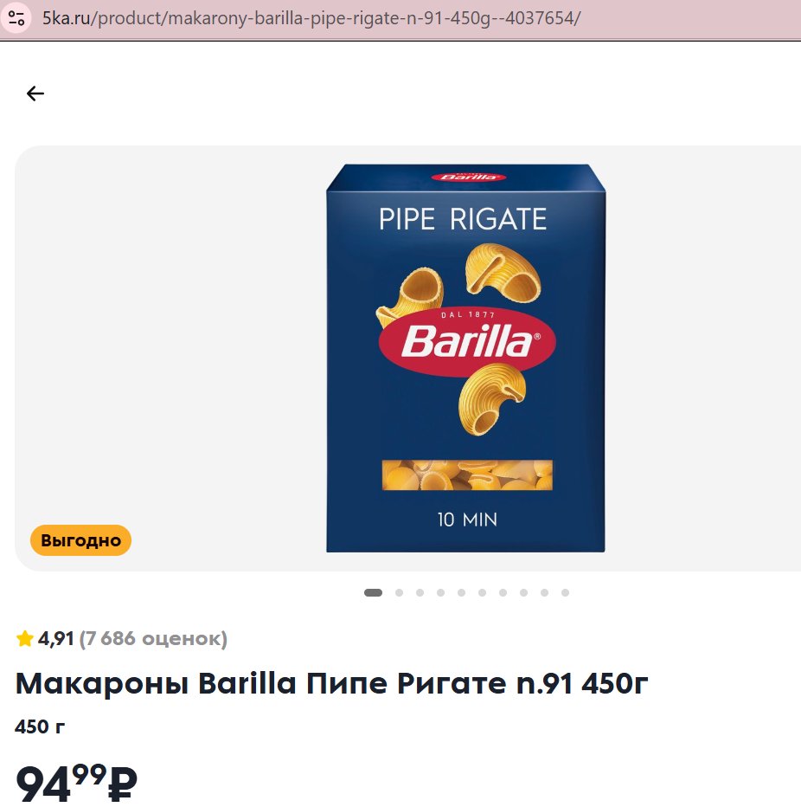Click the 94.99 ₽ price
Viewport: 801px width, 807px height.
click(76, 784)
